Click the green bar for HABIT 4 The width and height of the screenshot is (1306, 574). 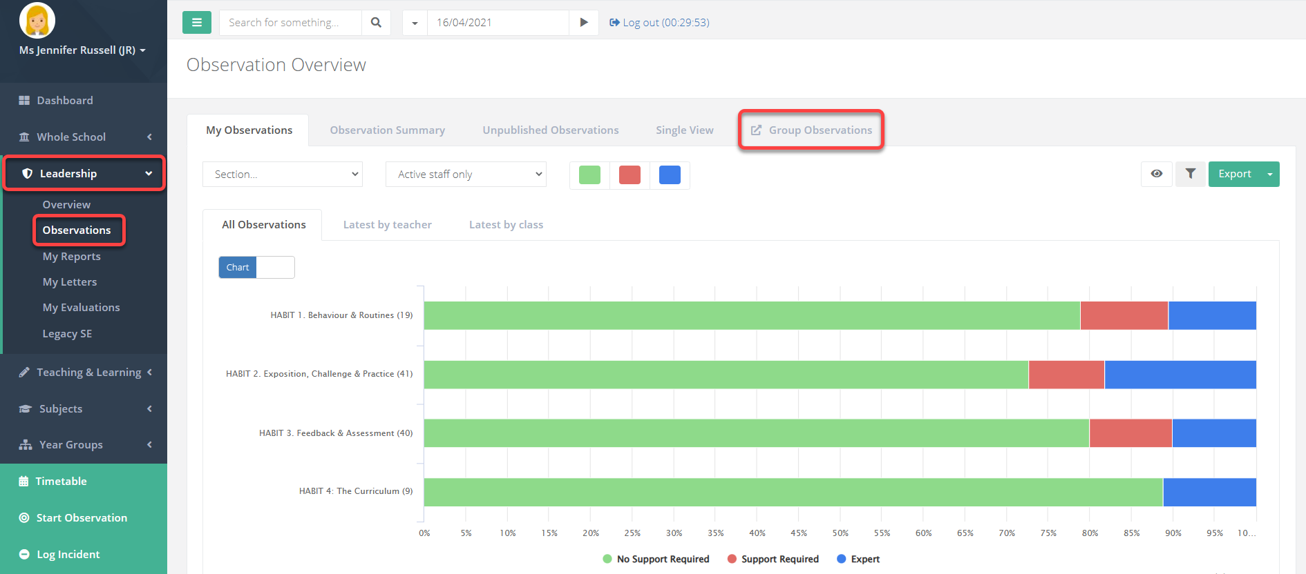tap(793, 492)
